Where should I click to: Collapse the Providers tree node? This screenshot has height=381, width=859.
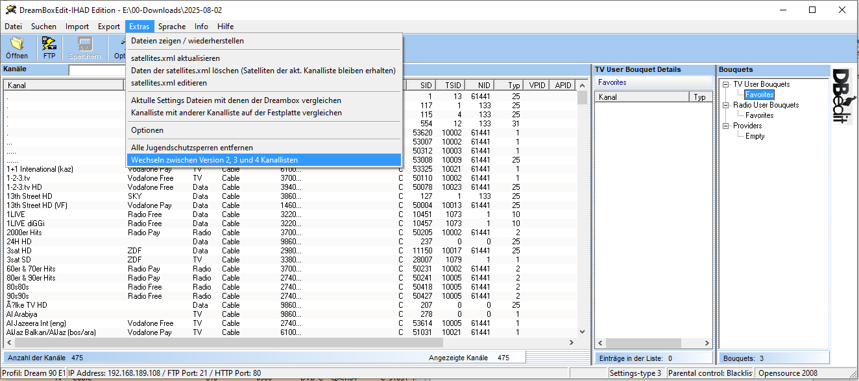point(726,126)
